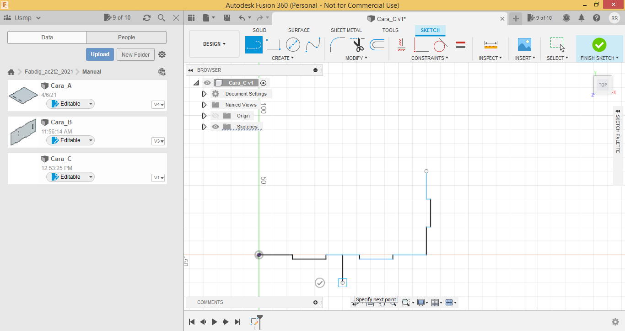Switch to the SURFACE tab

coord(299,30)
